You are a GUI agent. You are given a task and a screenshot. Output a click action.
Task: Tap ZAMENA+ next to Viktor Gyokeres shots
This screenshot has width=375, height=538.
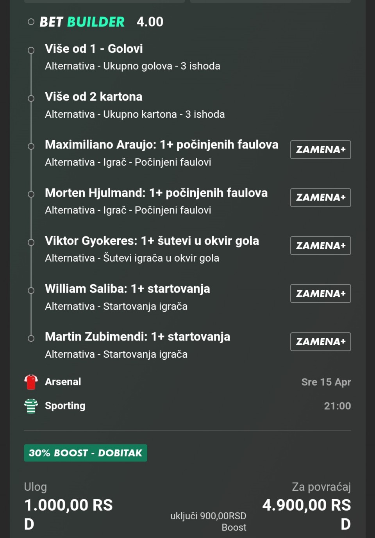[320, 246]
